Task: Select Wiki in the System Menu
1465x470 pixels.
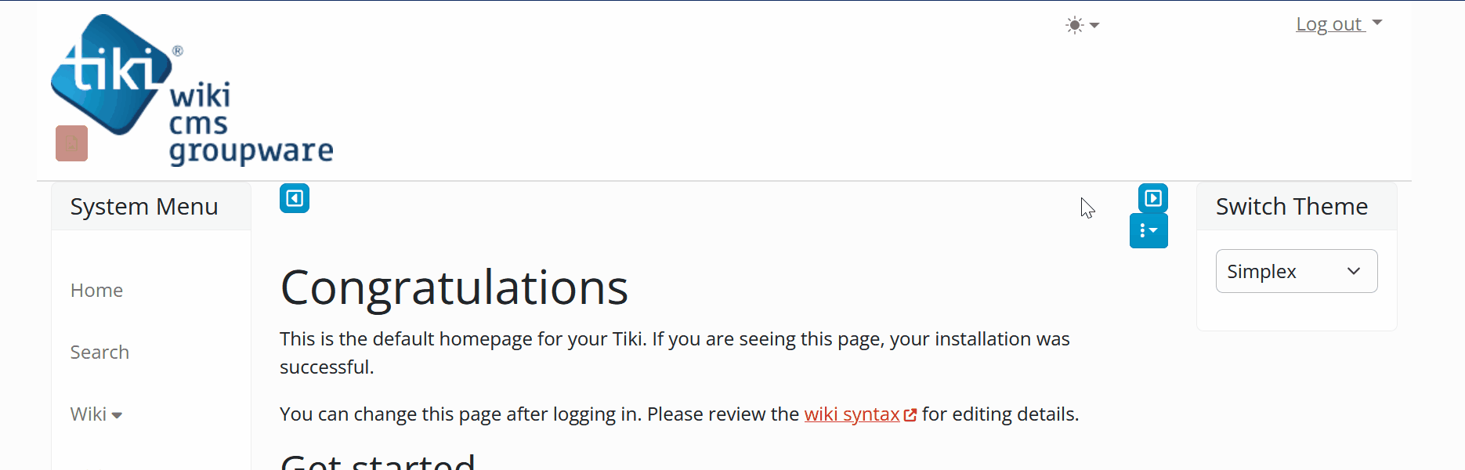Action: (89, 414)
